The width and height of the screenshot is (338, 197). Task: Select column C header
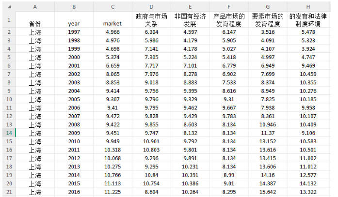113,7
